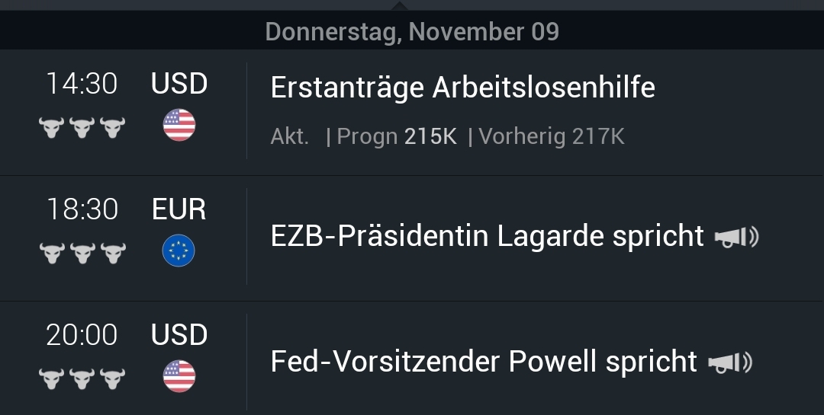The height and width of the screenshot is (415, 824).
Task: Tap the megaphone icon next to Powell's speech
Action: [730, 362]
